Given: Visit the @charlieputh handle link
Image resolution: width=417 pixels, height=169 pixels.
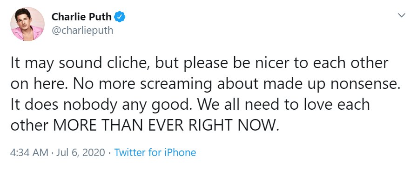Looking at the screenshot, I should tap(82, 31).
